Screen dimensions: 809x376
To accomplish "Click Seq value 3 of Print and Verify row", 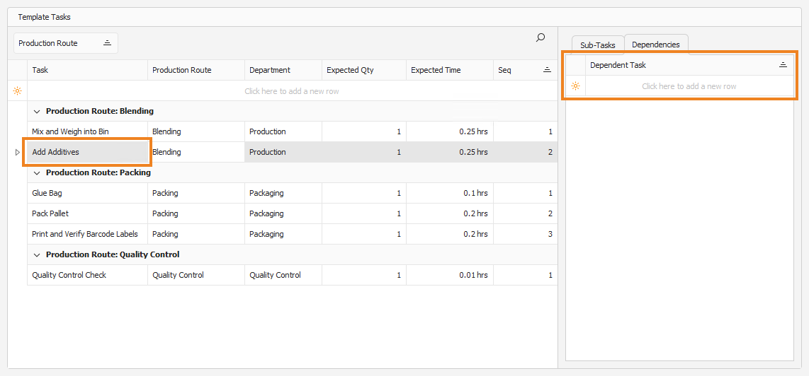I will pos(525,234).
